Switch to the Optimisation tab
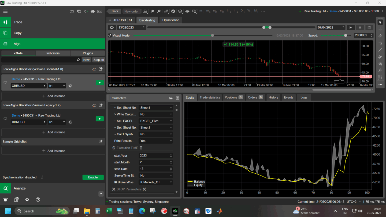386x217 pixels. (171, 20)
